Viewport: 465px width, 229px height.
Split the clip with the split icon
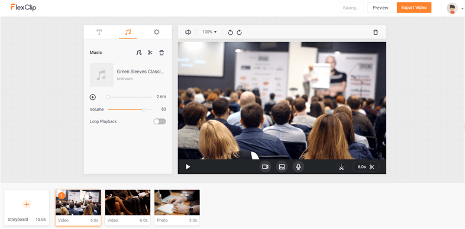pyautogui.click(x=341, y=167)
